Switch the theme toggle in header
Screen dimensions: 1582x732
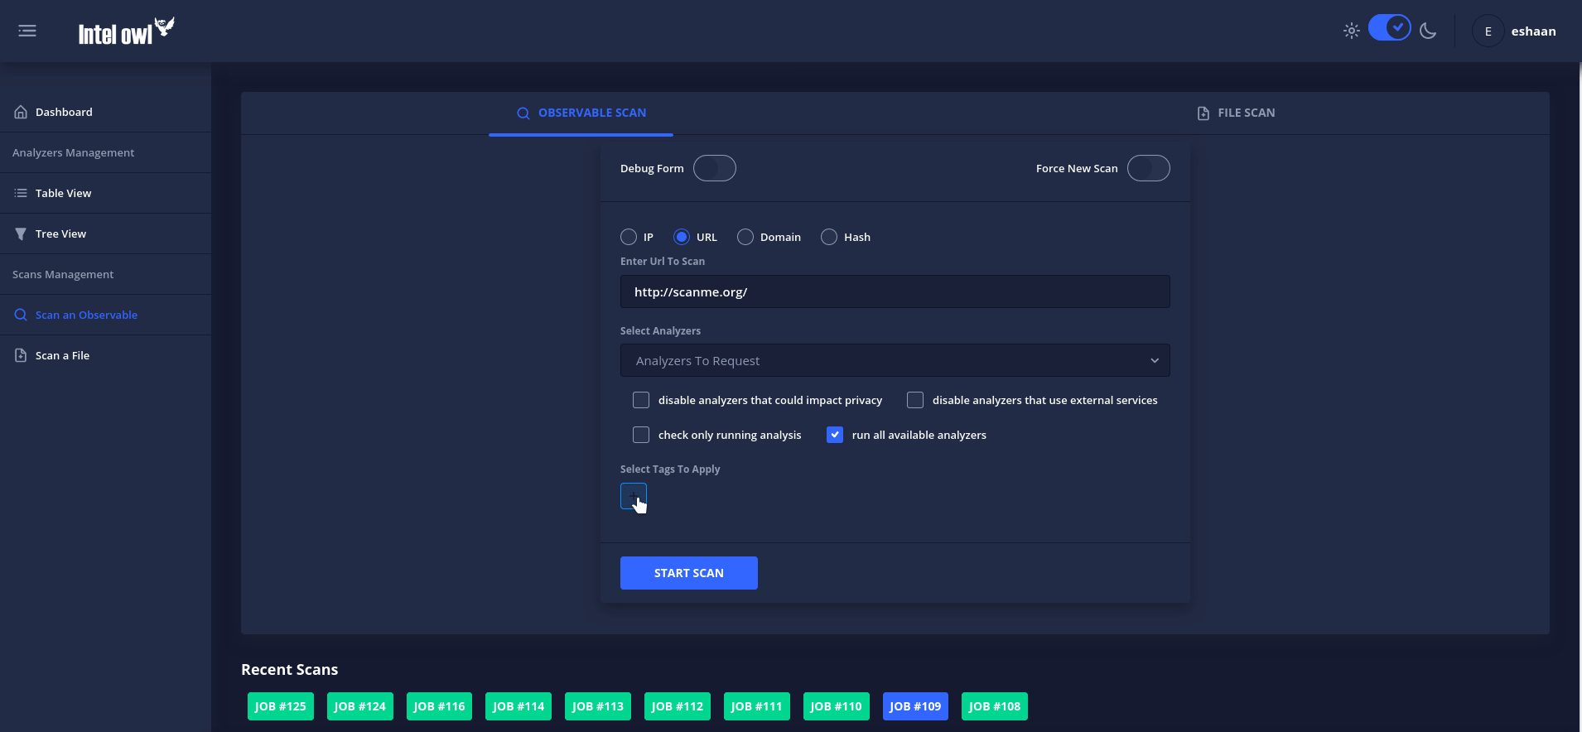pyautogui.click(x=1389, y=28)
